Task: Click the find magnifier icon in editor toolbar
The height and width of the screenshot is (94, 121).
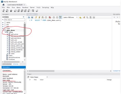Action: tap(87, 17)
